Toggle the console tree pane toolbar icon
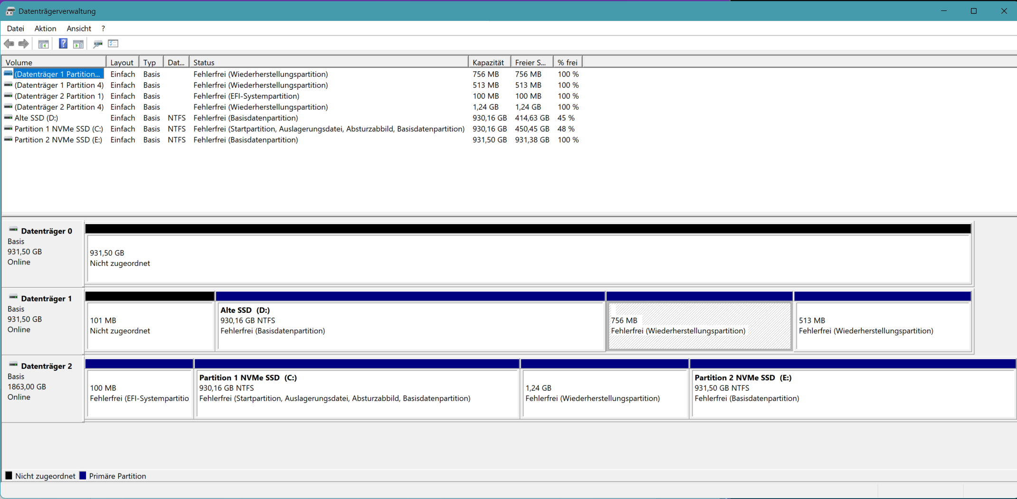 (x=43, y=44)
